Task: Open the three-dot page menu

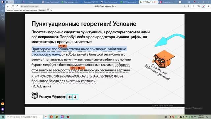Action: pos(194,6)
